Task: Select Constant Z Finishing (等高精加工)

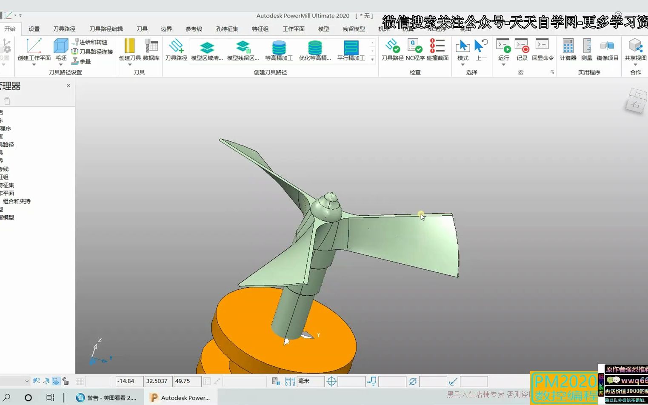Action: pyautogui.click(x=279, y=50)
